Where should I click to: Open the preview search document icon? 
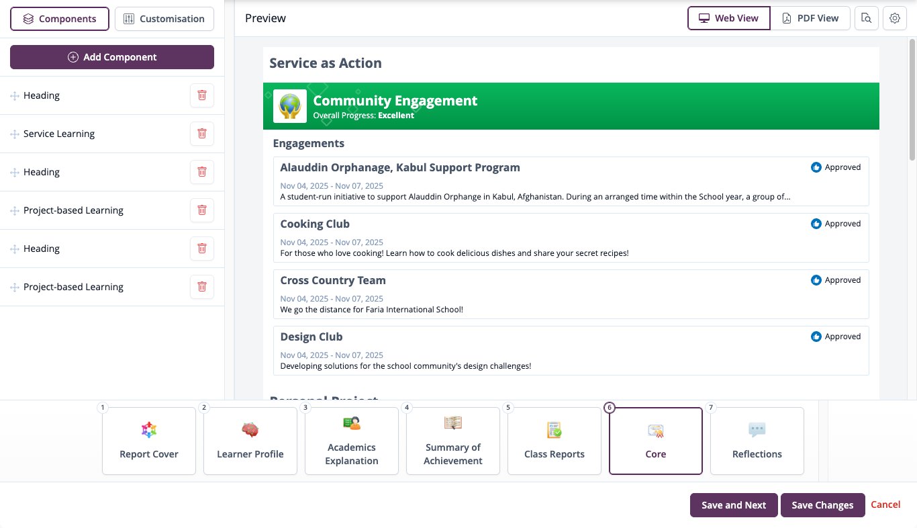tap(867, 18)
